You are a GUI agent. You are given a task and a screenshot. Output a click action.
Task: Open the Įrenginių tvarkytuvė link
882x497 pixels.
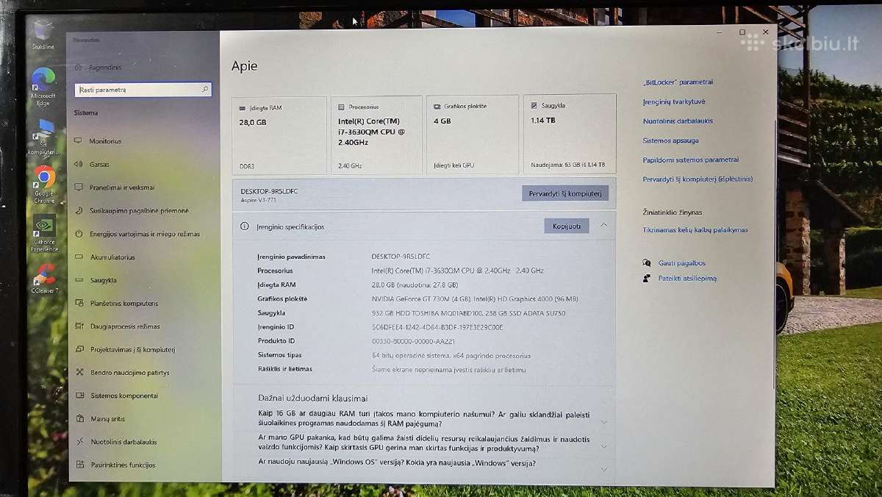(x=674, y=101)
